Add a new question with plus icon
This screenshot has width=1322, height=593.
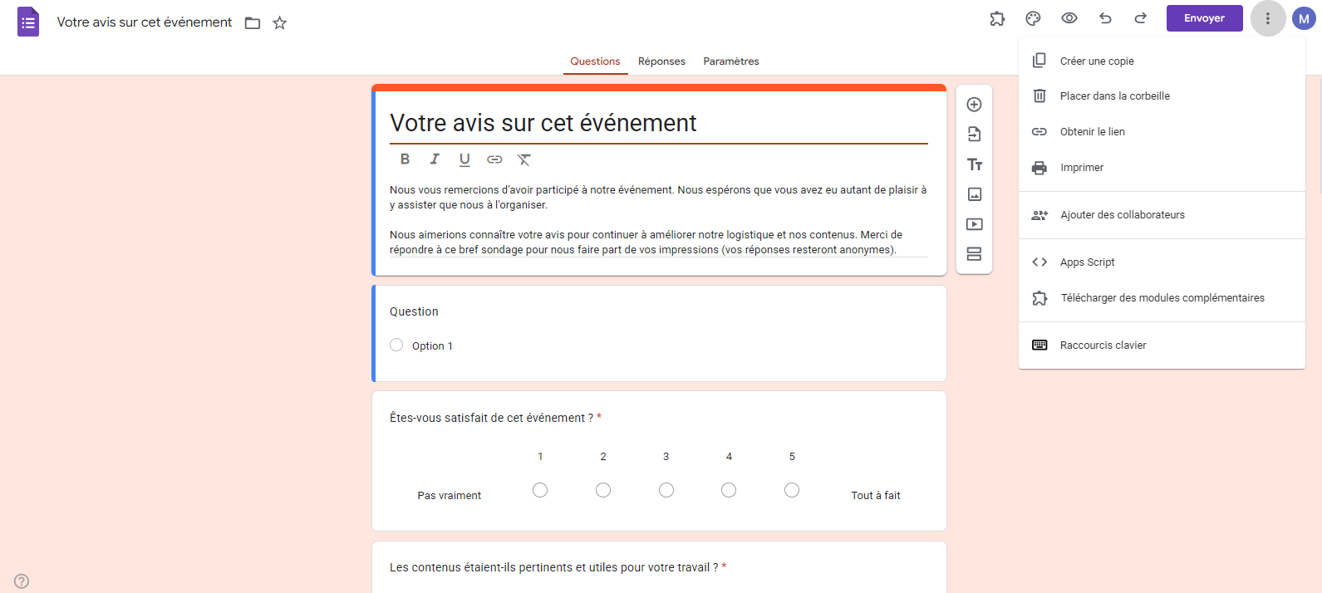tap(975, 105)
